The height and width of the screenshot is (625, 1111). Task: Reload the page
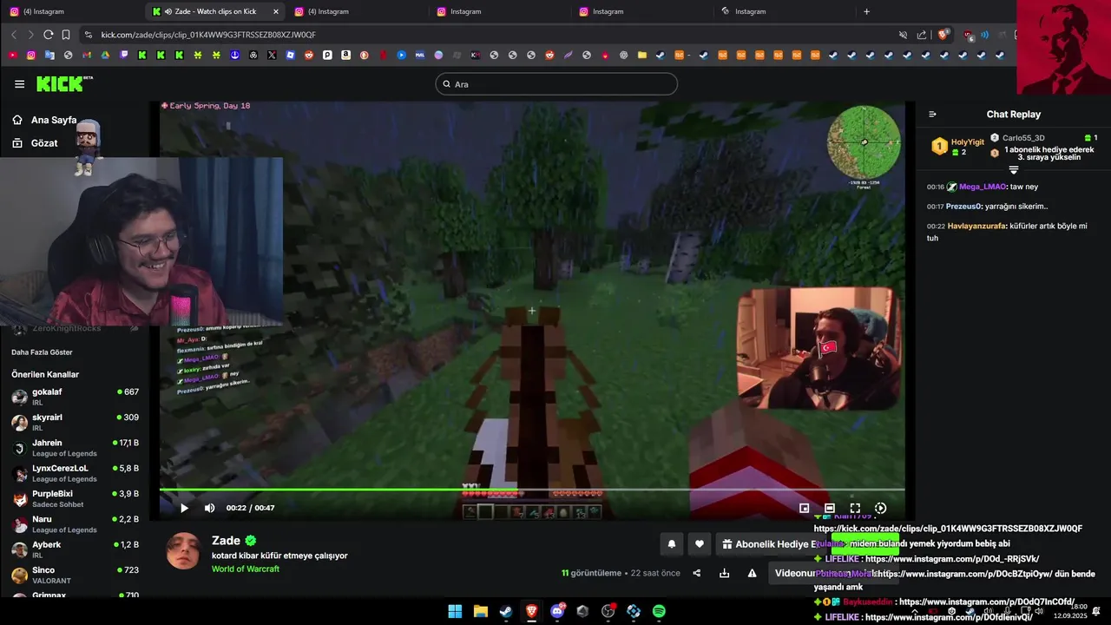click(x=48, y=35)
